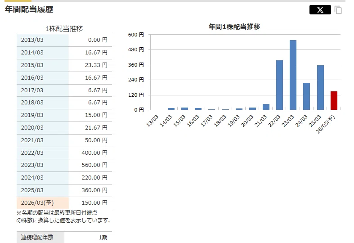The width and height of the screenshot is (354, 243).
Task: Select the 2013/03 row label
Action: [43, 40]
